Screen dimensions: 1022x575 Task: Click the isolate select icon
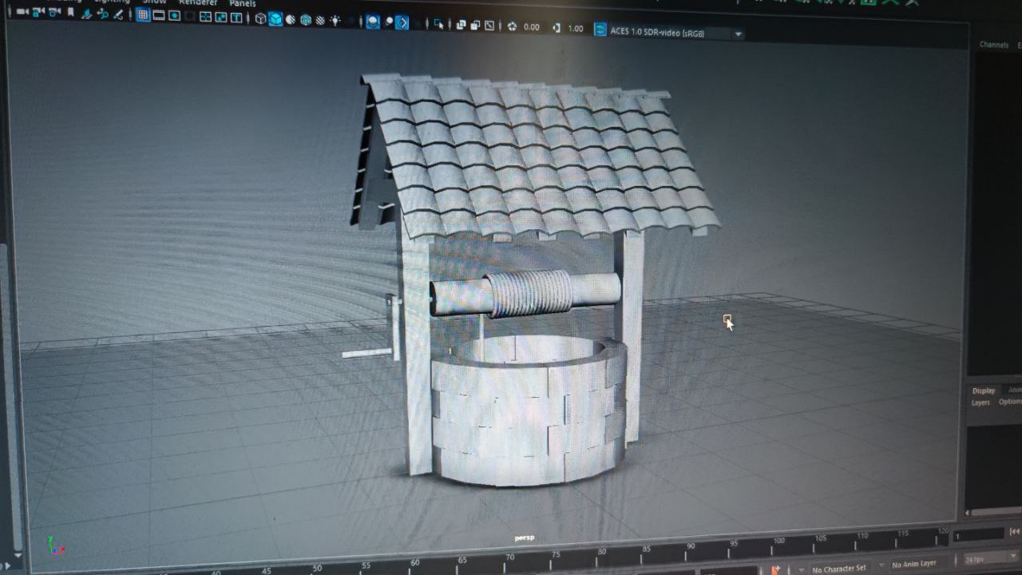tap(439, 24)
